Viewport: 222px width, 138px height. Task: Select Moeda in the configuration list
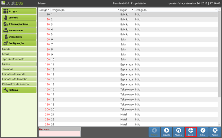tap(19, 49)
